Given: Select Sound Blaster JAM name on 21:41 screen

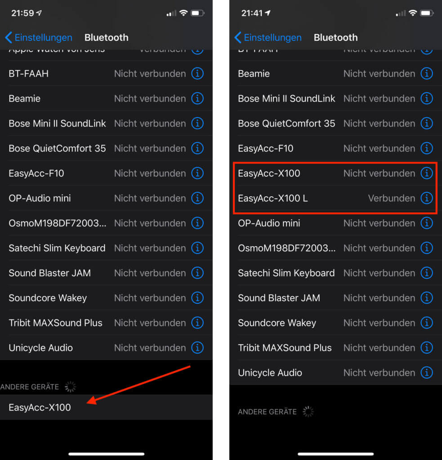Looking at the screenshot, I should point(279,298).
